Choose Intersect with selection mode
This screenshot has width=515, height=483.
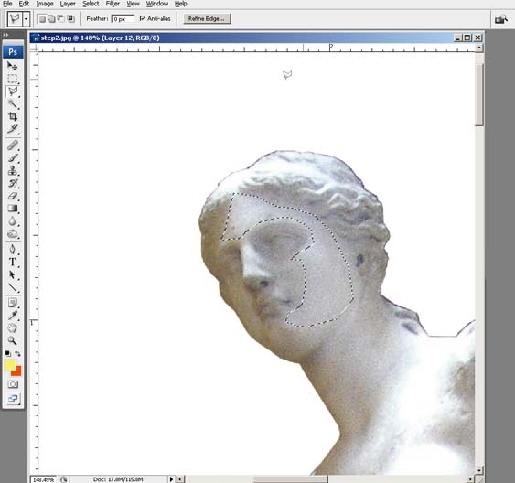coord(70,18)
